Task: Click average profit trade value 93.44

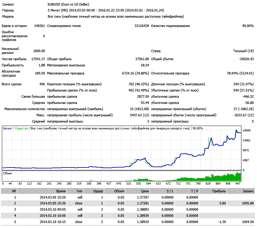Action: (145, 103)
